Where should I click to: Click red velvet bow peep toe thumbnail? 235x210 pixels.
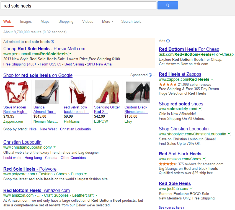point(77,92)
